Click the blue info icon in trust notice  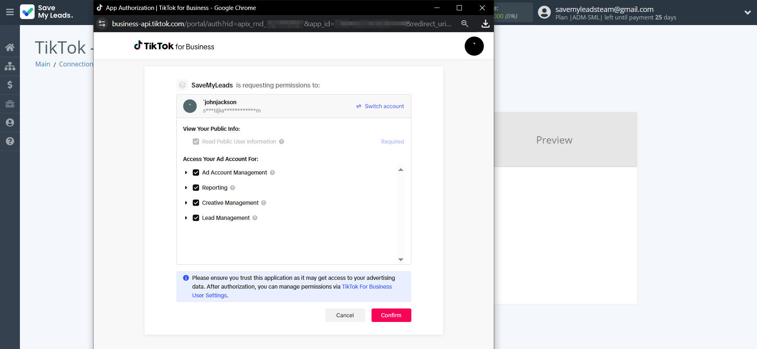click(186, 278)
